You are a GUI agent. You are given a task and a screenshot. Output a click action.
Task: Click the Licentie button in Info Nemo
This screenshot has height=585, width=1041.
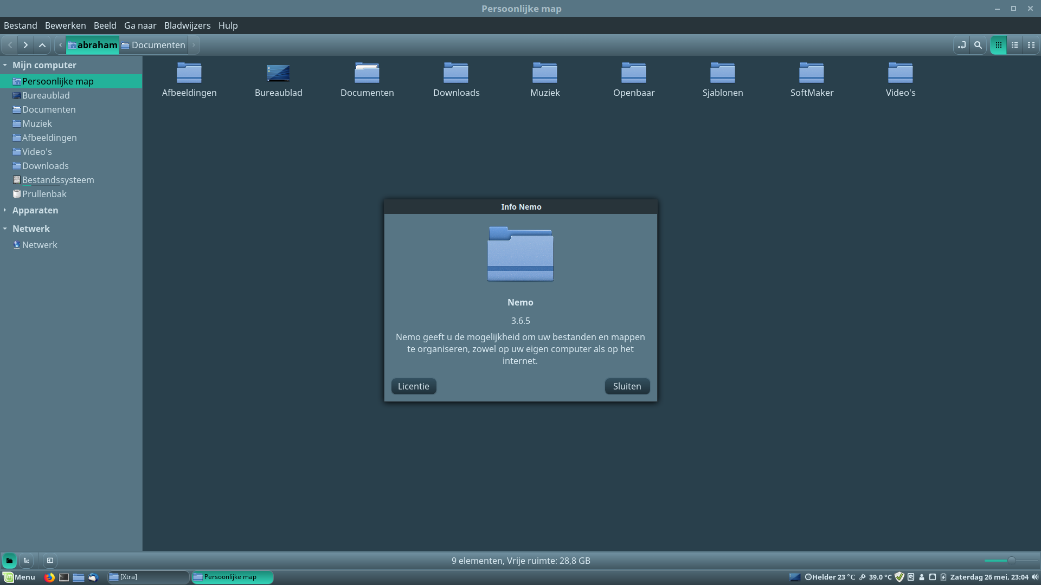pyautogui.click(x=414, y=386)
